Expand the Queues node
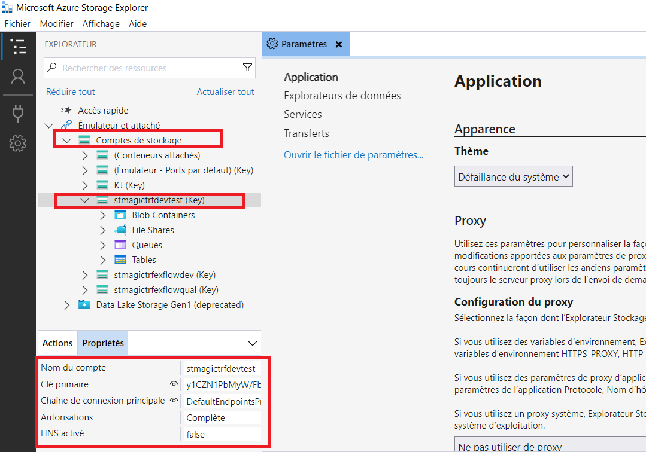 click(102, 245)
